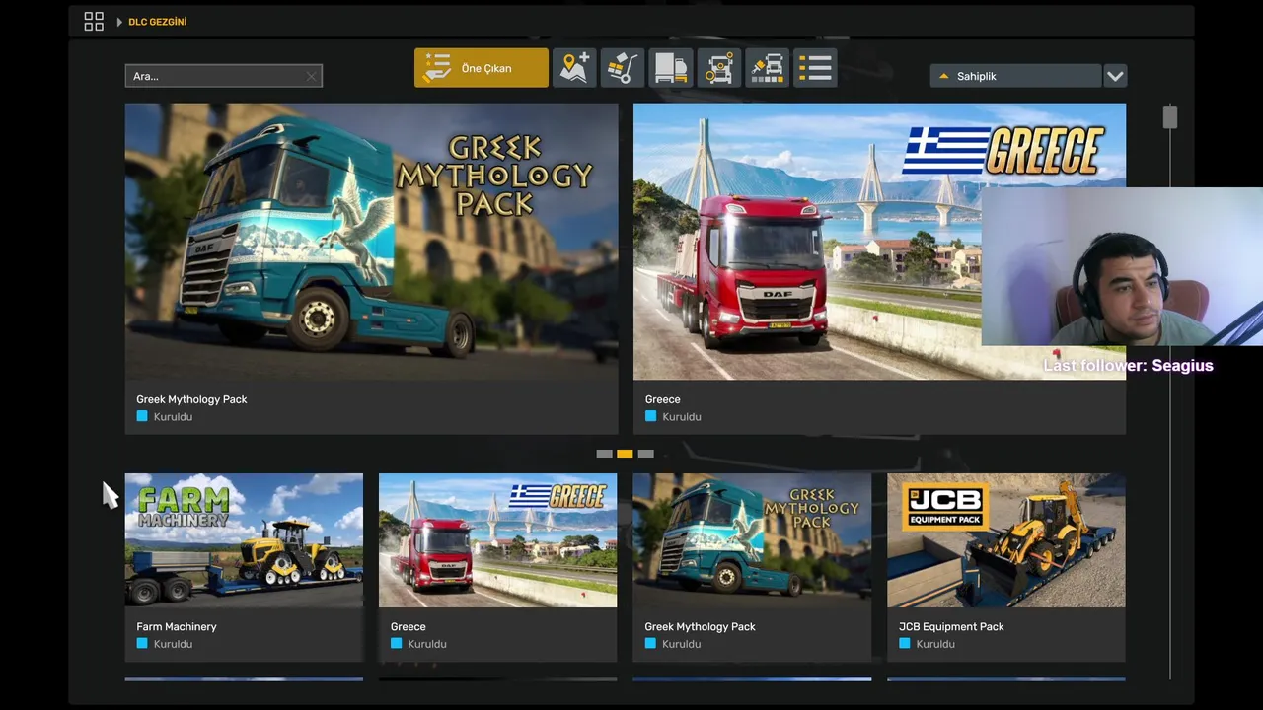
Task: Click the Ara search field
Action: tap(223, 76)
